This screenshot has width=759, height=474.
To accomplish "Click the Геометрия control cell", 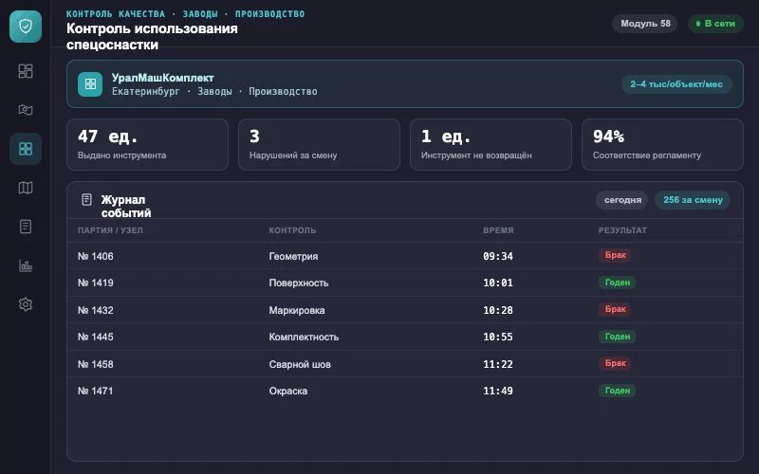I will tap(293, 256).
